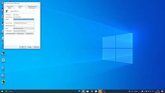Click the GTA V logo icon in dialog
The height and width of the screenshot is (93, 165).
pos(7,11)
